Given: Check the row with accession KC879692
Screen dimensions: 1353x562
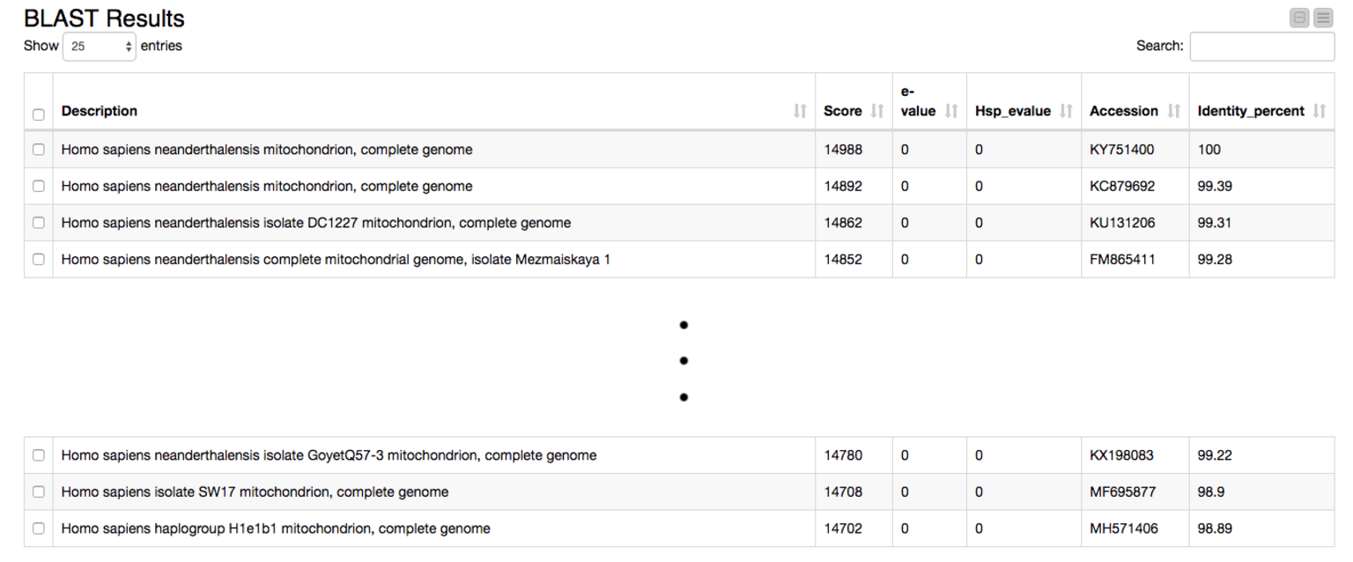Looking at the screenshot, I should click(x=38, y=186).
